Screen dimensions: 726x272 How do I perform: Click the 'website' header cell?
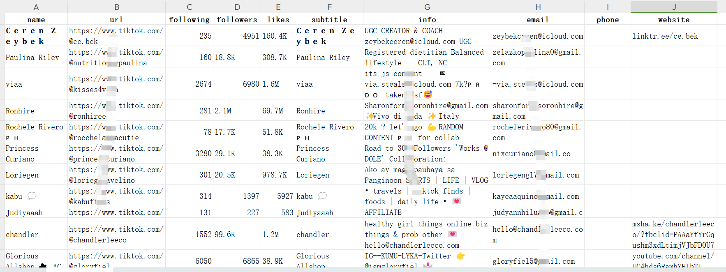point(674,19)
